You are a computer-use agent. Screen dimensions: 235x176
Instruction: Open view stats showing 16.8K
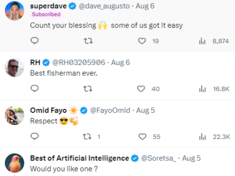214,89
